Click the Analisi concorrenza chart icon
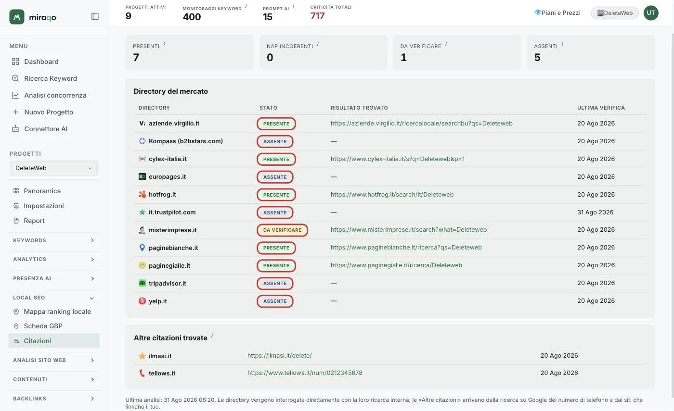The image size is (674, 411). coord(15,95)
